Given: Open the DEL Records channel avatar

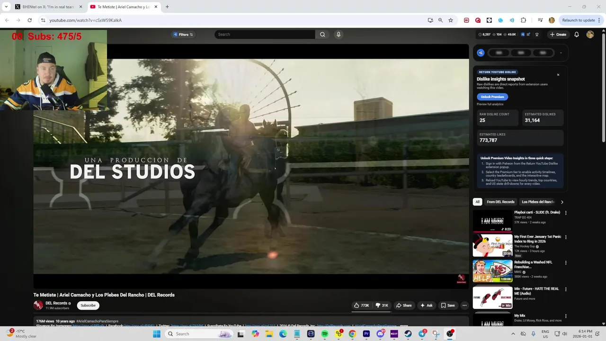Looking at the screenshot, I should (38, 305).
